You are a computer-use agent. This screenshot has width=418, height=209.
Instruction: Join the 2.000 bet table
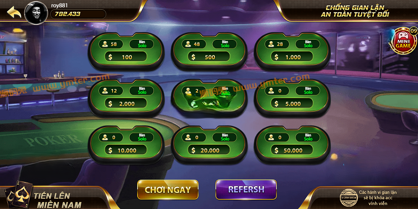click(126, 97)
